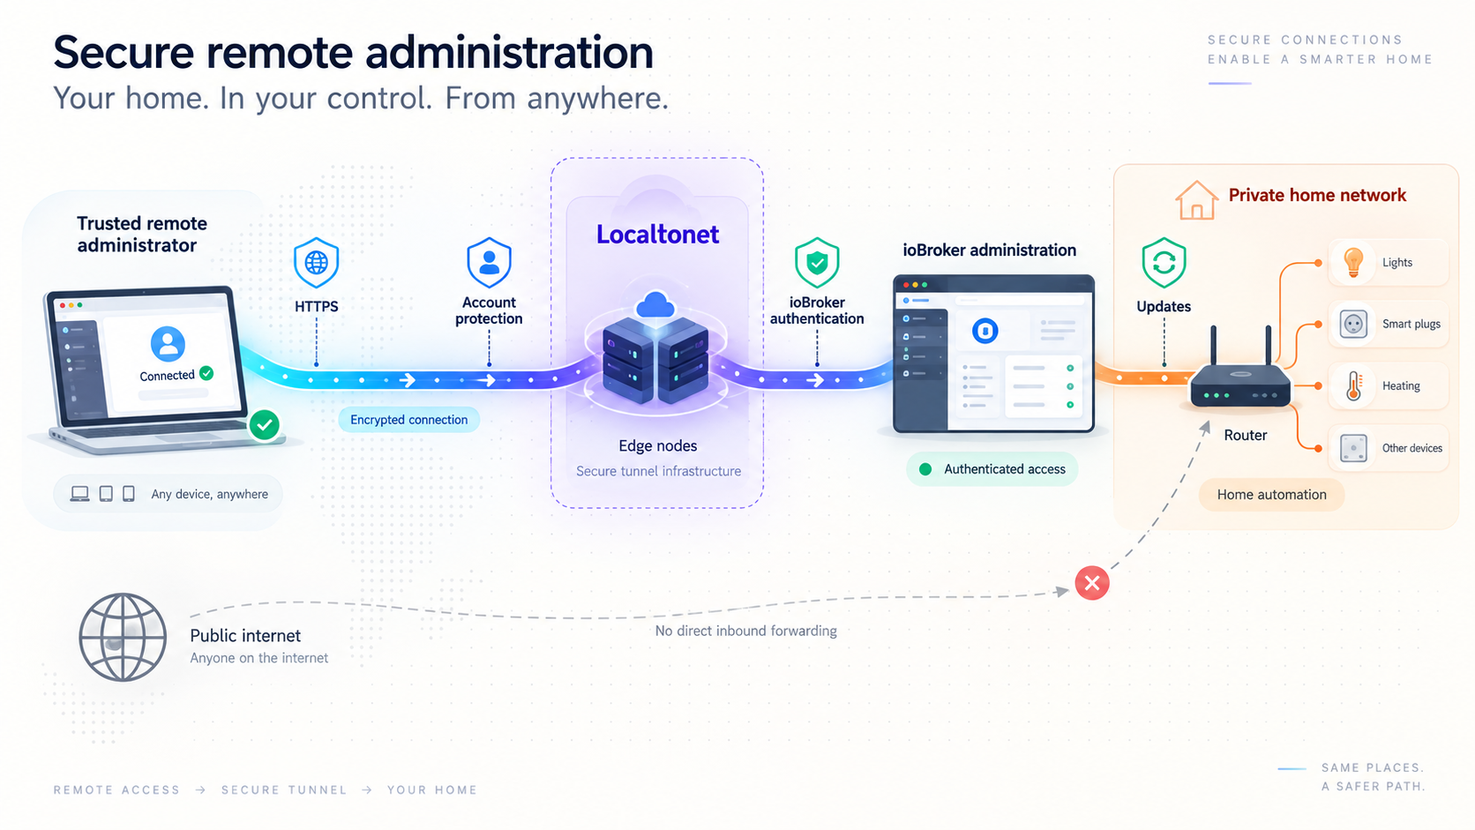
Task: Click the Public internet heading
Action: 245,636
